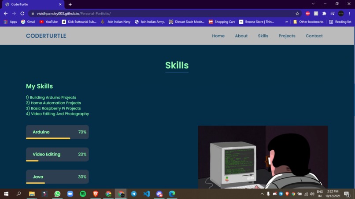Open the Browse Store bookmark
The width and height of the screenshot is (355, 199).
pyautogui.click(x=257, y=22)
